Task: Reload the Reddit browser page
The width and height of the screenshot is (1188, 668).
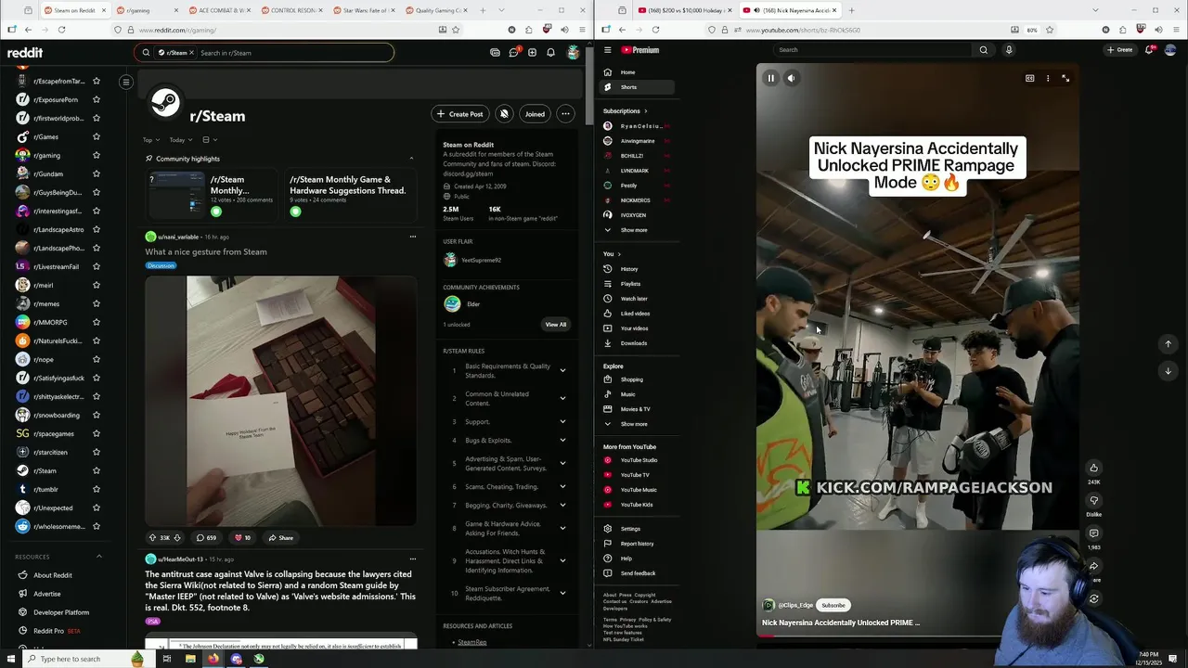Action: pyautogui.click(x=61, y=30)
